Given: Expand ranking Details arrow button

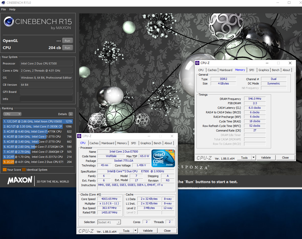Looking at the screenshot, I should (x=71, y=114).
